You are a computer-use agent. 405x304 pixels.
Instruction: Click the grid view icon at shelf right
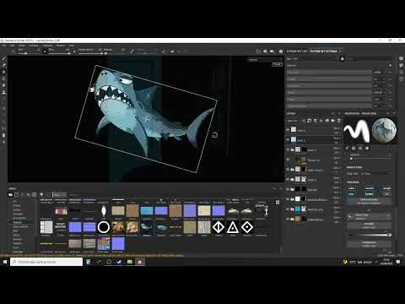coord(278,203)
